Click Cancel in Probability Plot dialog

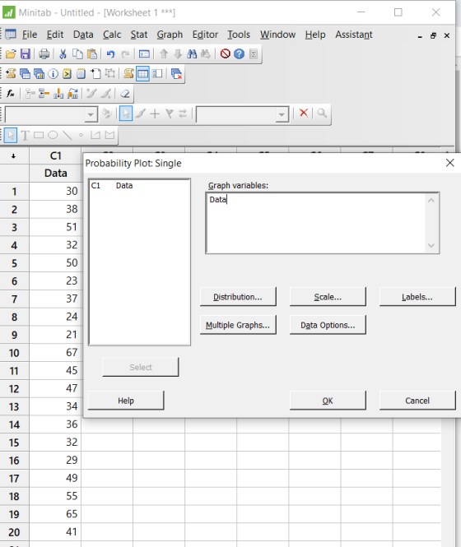click(x=417, y=401)
